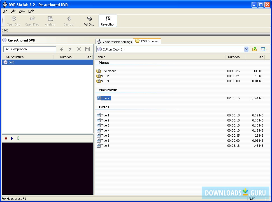Click the 02:03.15 duration value
Screen dimensions: 272x202
point(233,98)
